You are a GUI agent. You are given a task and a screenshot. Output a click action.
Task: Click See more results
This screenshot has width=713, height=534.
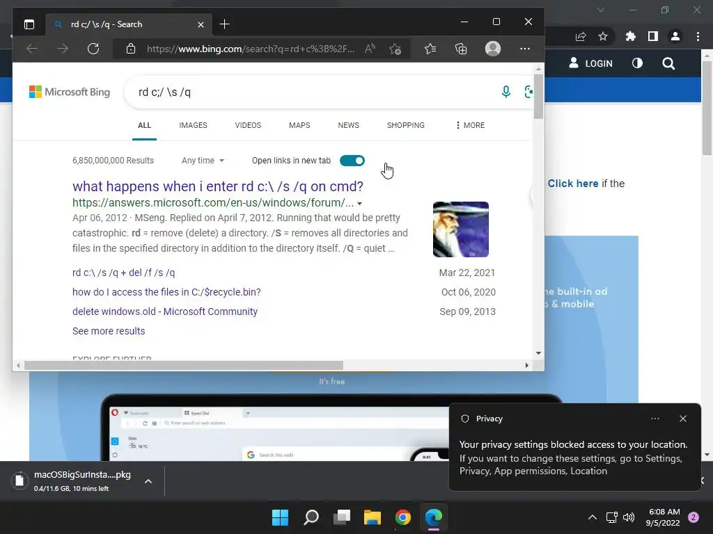coord(109,331)
